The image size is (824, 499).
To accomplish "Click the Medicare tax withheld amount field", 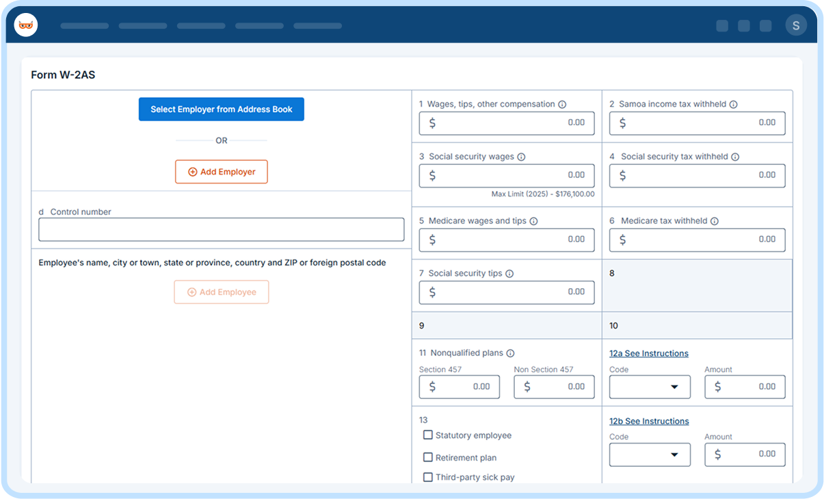I will pos(697,240).
